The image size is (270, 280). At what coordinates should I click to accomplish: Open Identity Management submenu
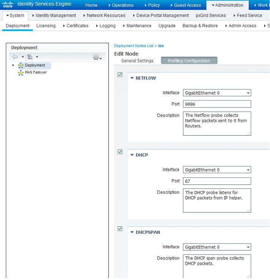(x=54, y=16)
